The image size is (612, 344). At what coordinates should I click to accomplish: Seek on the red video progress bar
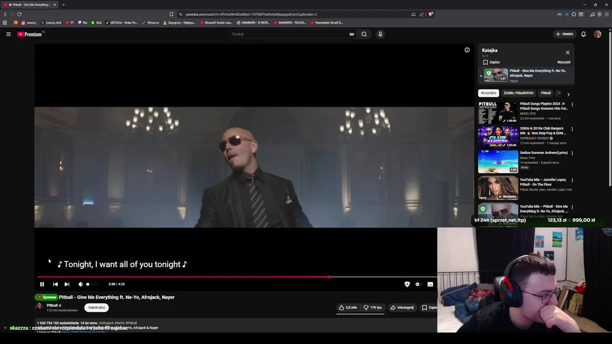pos(237,277)
